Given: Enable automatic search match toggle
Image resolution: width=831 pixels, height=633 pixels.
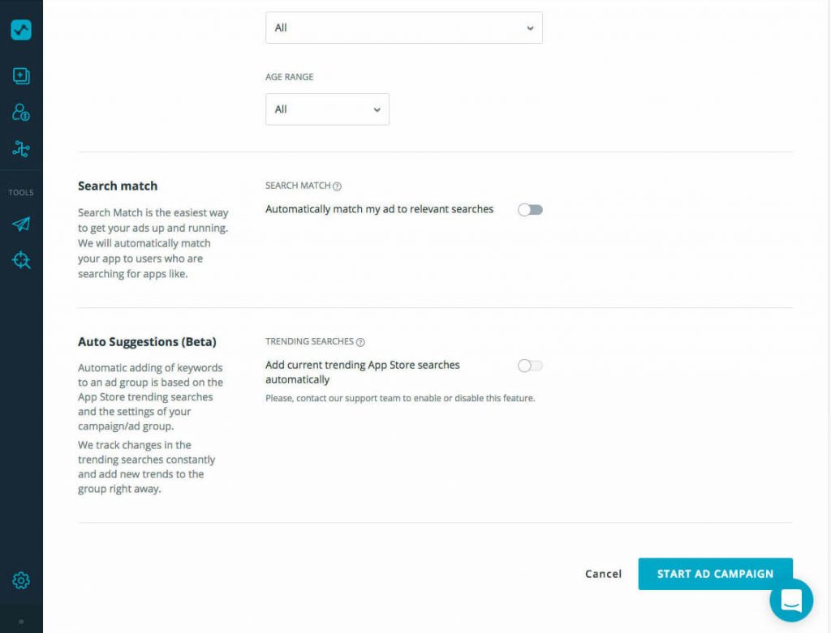Looking at the screenshot, I should point(530,210).
